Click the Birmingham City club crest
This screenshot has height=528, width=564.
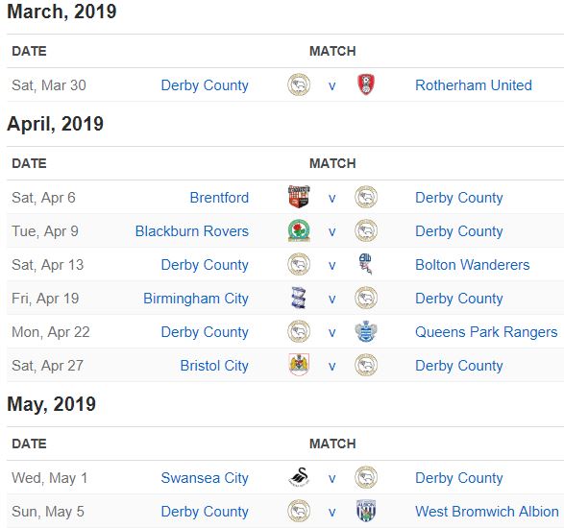pyautogui.click(x=299, y=298)
